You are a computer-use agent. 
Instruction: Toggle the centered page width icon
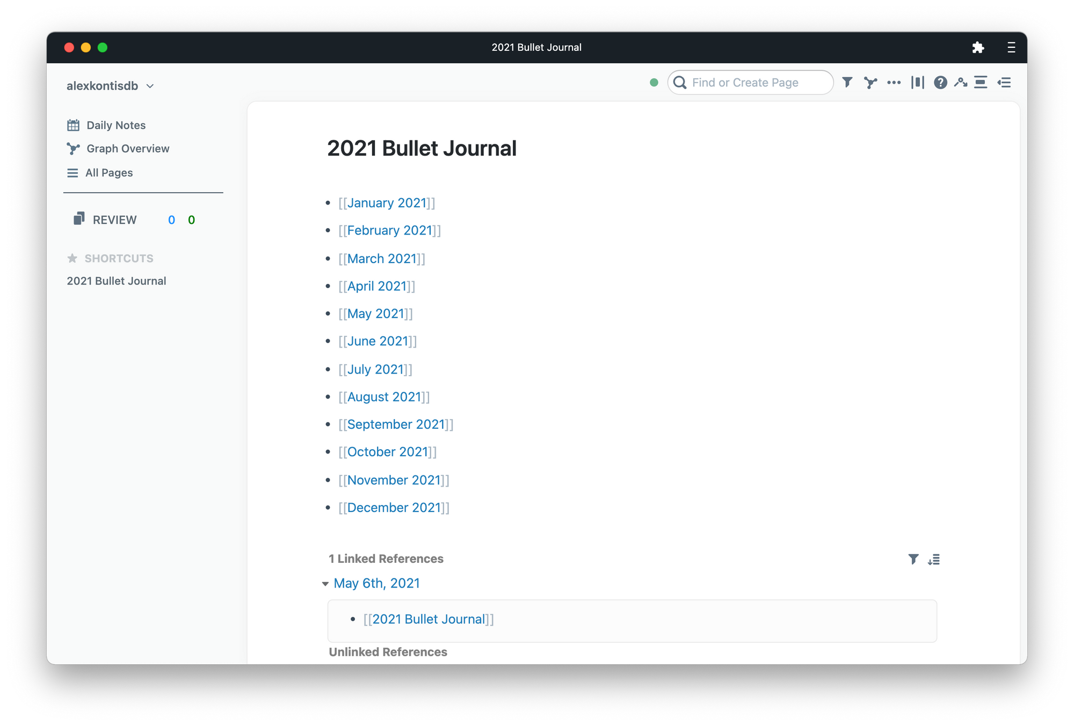(981, 83)
